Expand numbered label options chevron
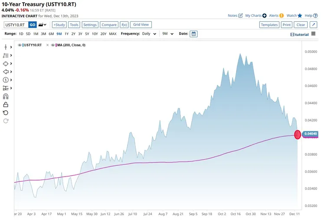Screen dimensions: 321x222 pyautogui.click(x=11, y=80)
